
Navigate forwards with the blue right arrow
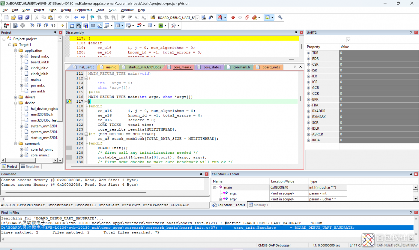click(x=83, y=17)
